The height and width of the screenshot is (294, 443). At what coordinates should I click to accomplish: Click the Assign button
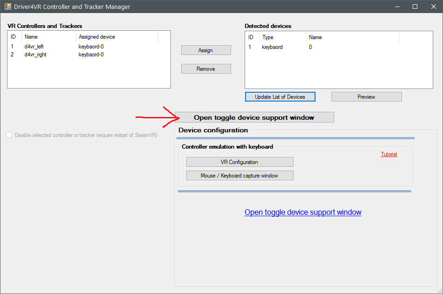(206, 50)
